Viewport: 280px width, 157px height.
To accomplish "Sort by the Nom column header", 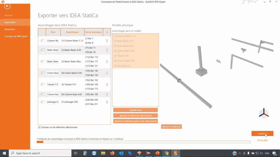I will (x=53, y=32).
